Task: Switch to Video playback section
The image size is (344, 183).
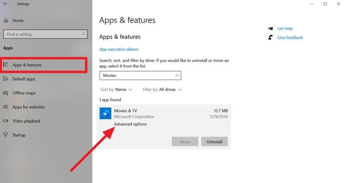Action: coord(26,121)
